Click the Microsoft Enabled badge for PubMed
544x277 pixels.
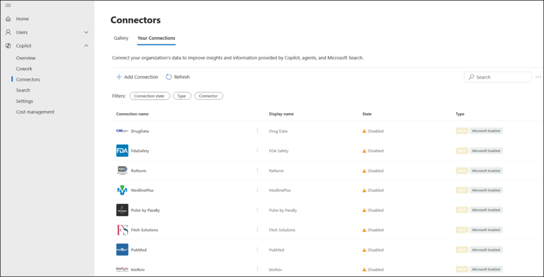[486, 249]
